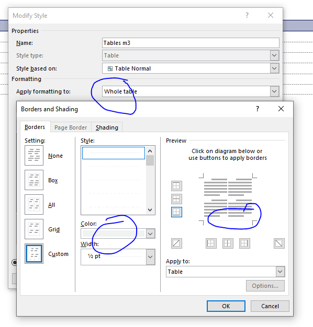
Task: Close the Borders and Shading dialog
Action: (x=281, y=109)
